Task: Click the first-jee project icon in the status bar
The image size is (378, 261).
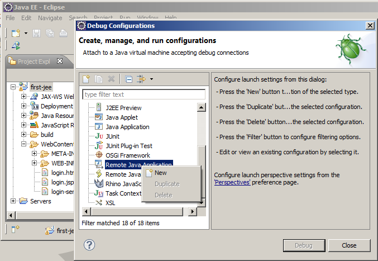Action: 50,231
